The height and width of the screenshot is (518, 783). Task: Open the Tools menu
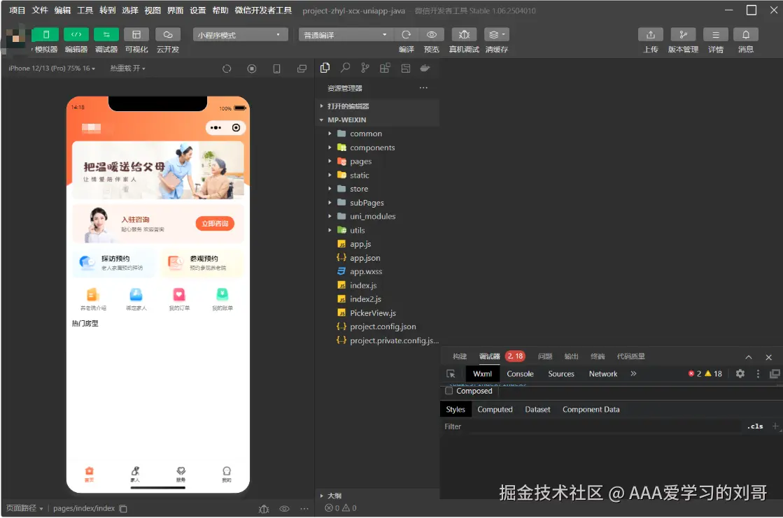85,10
